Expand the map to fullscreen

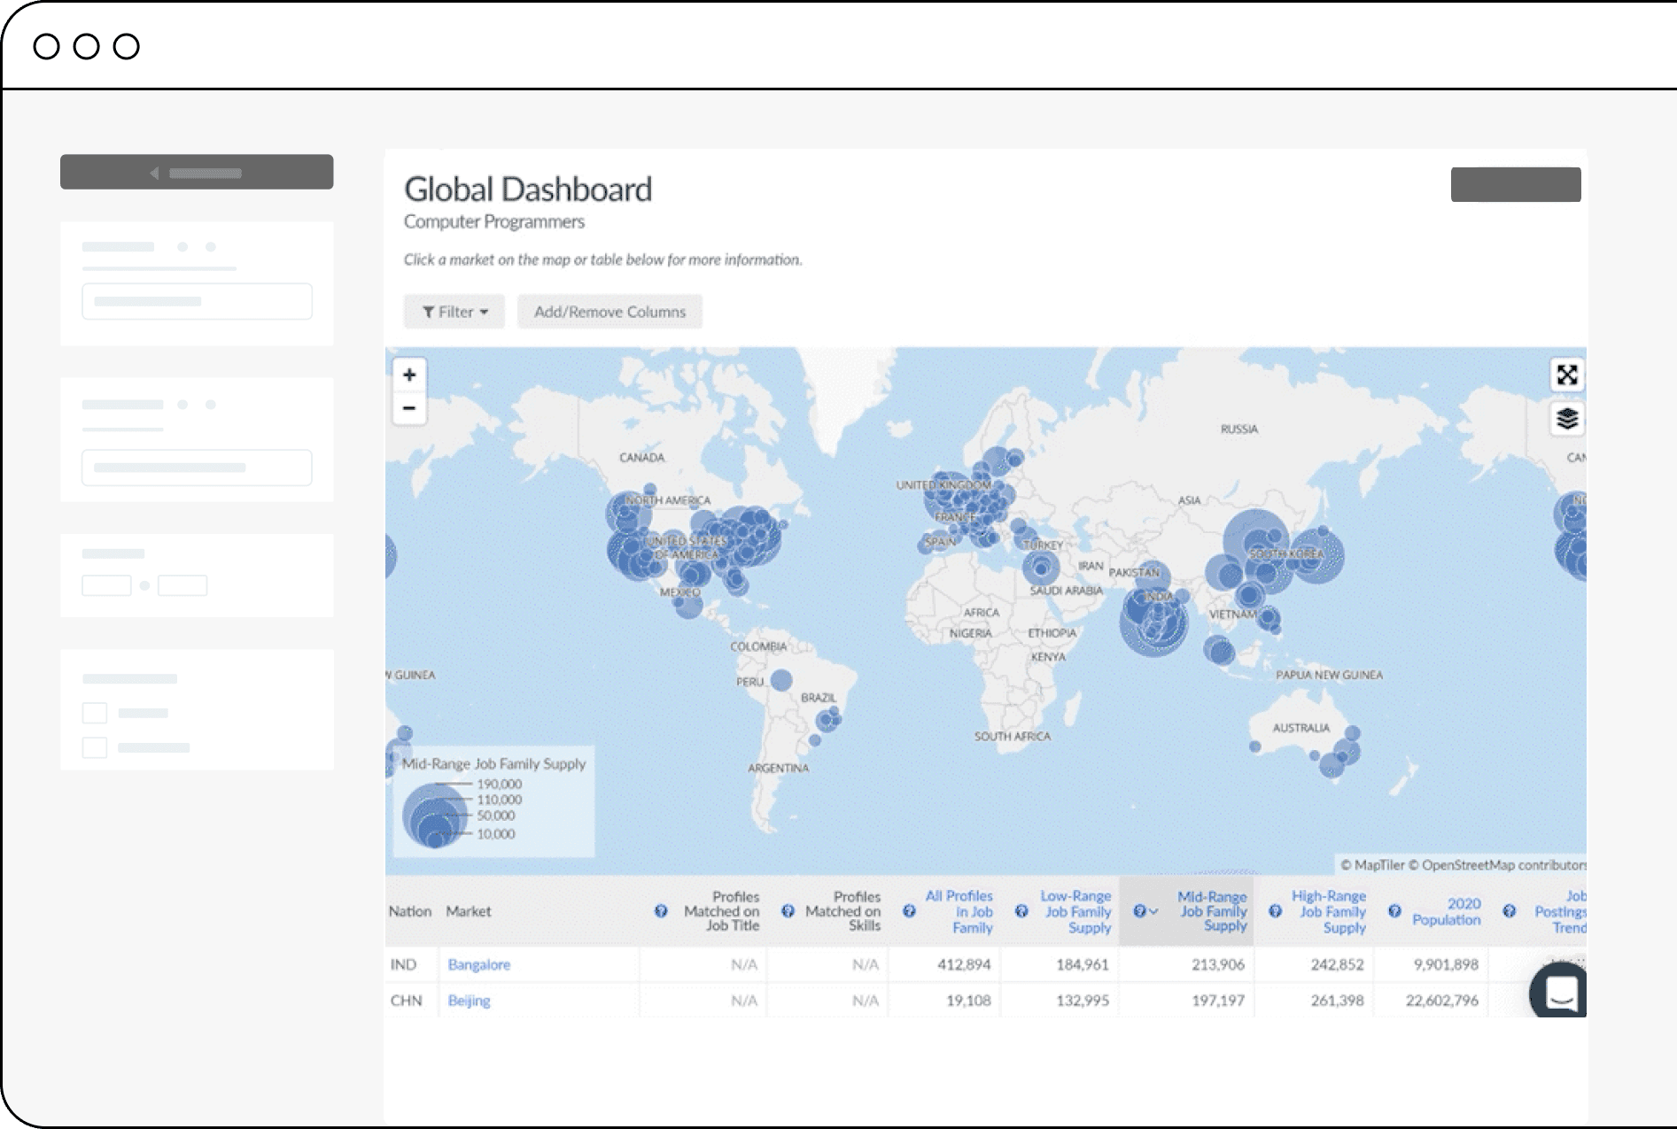point(1566,375)
